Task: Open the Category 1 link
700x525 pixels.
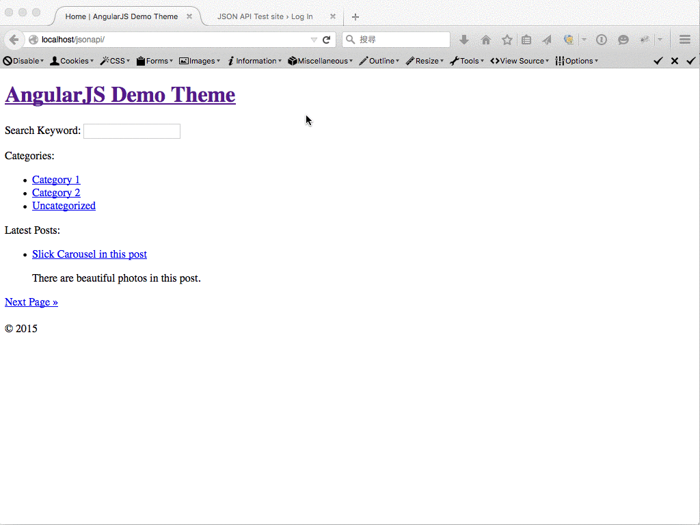Action: tap(56, 180)
